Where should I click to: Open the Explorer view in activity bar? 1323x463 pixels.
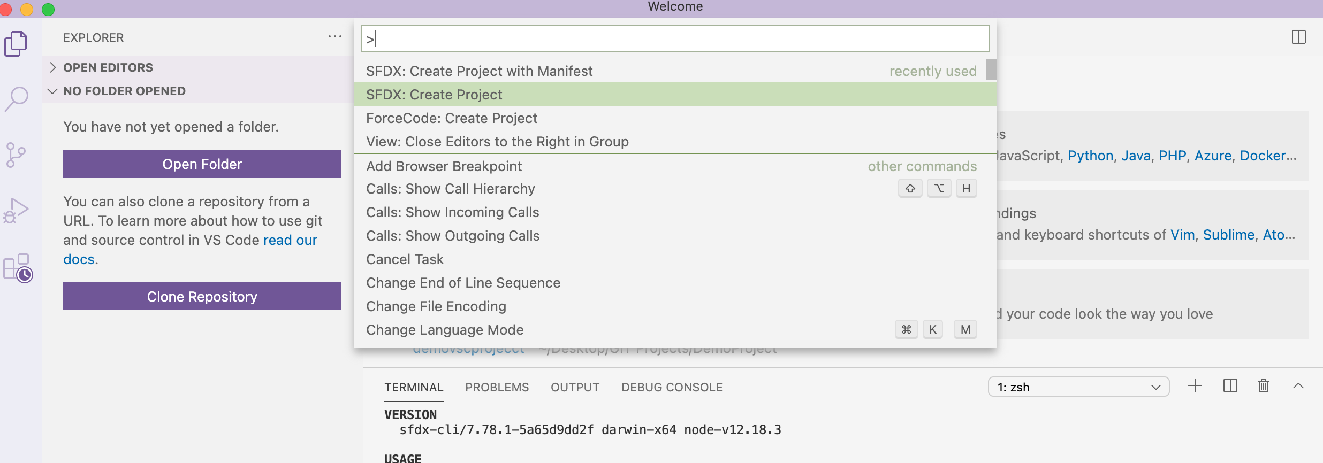tap(16, 44)
